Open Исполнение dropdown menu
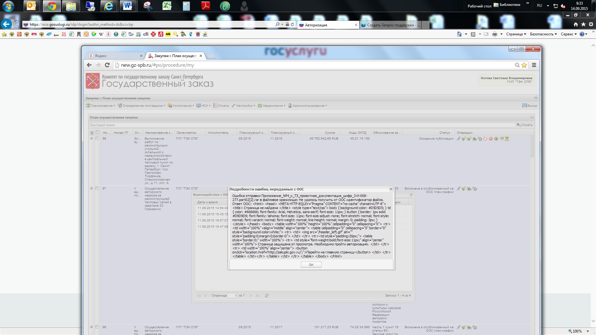The height and width of the screenshot is (335, 596). pyautogui.click(x=181, y=106)
